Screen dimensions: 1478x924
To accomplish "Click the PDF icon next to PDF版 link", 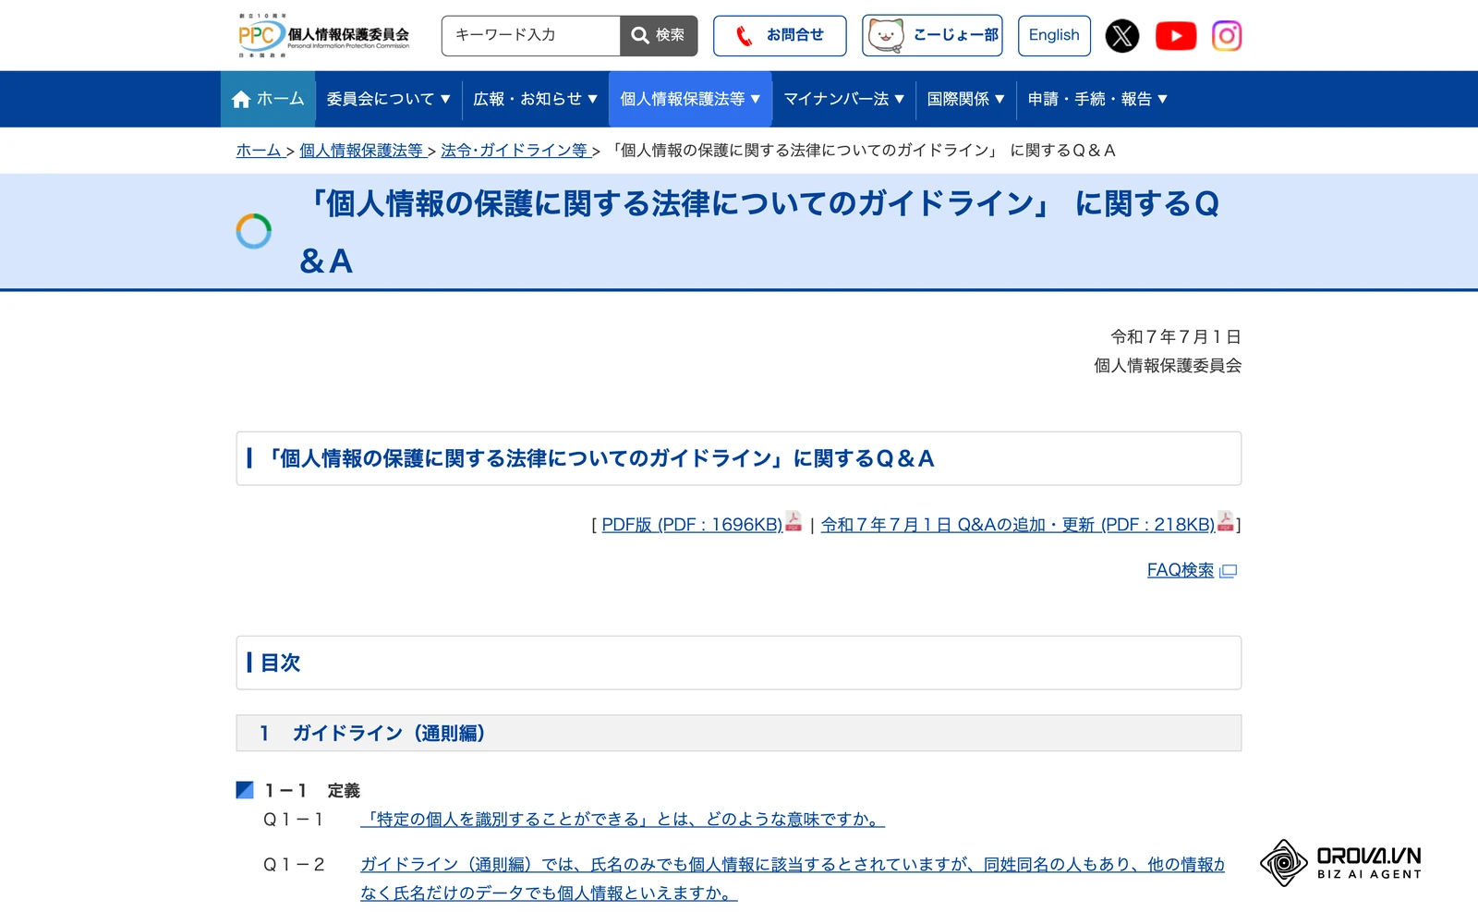I will [x=794, y=521].
